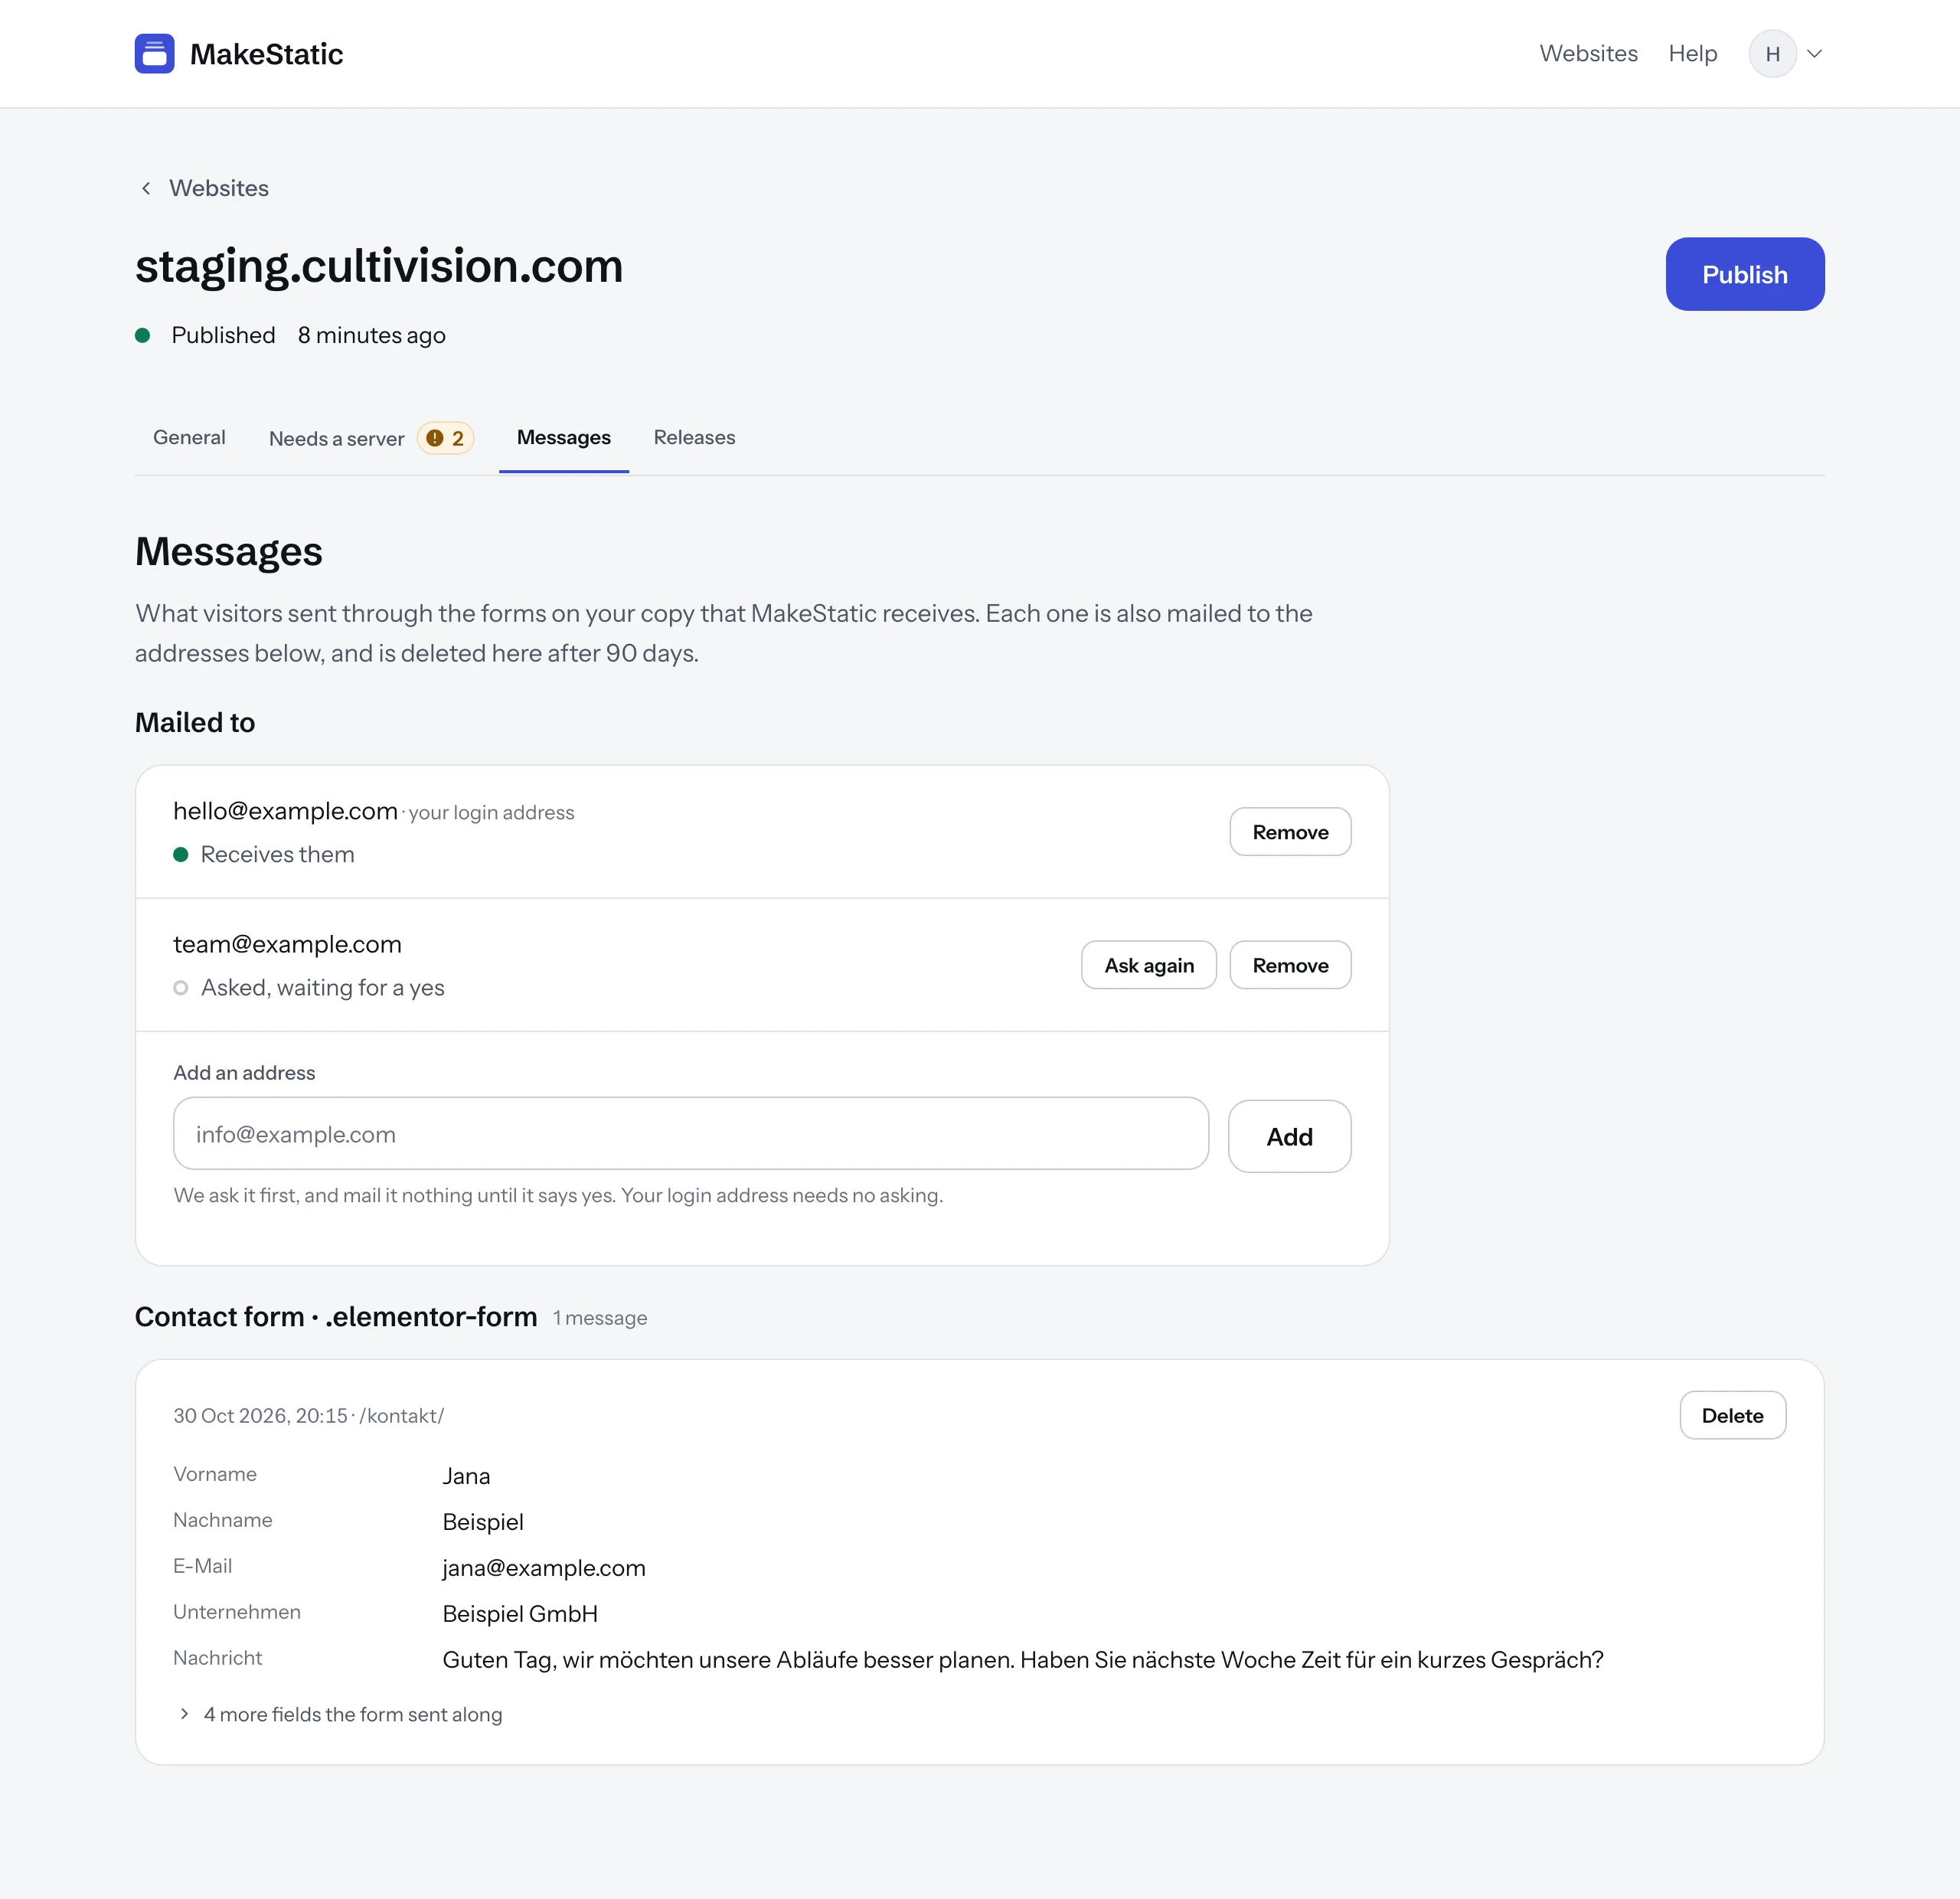The image size is (1960, 1899).
Task: Click the warning badge showing 2
Action: pyautogui.click(x=445, y=438)
